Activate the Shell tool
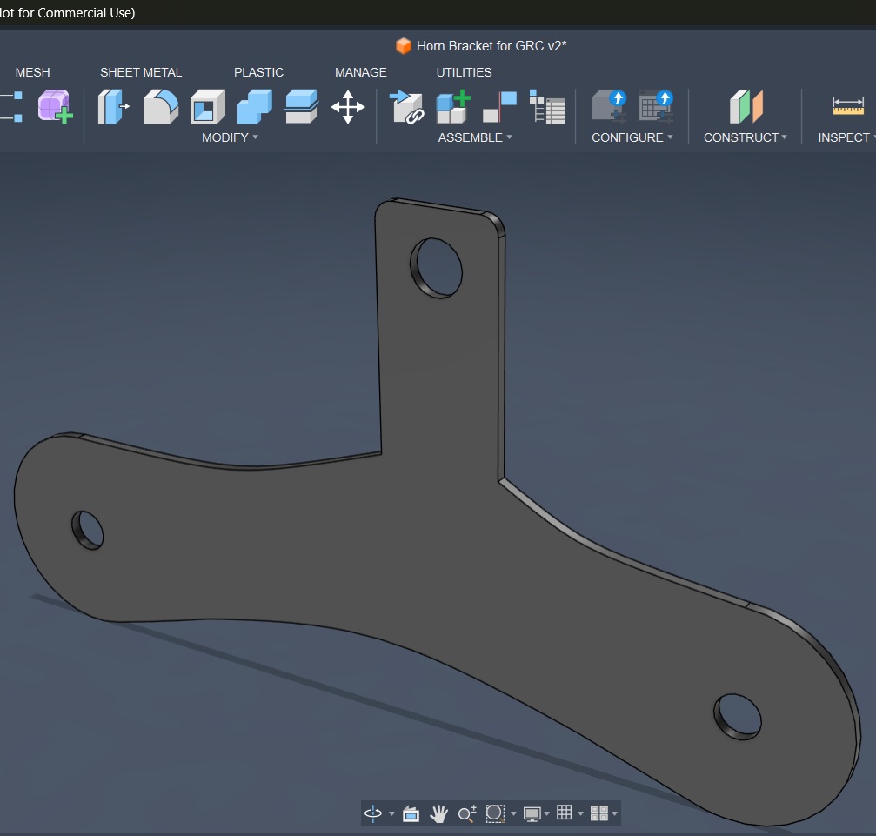 (207, 107)
